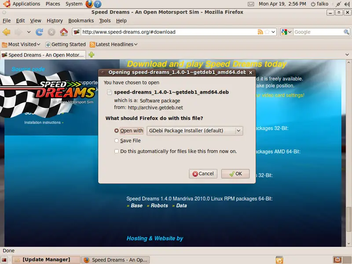Click in the Google search field
Viewport: 352px width, 264px height.
coord(318,32)
